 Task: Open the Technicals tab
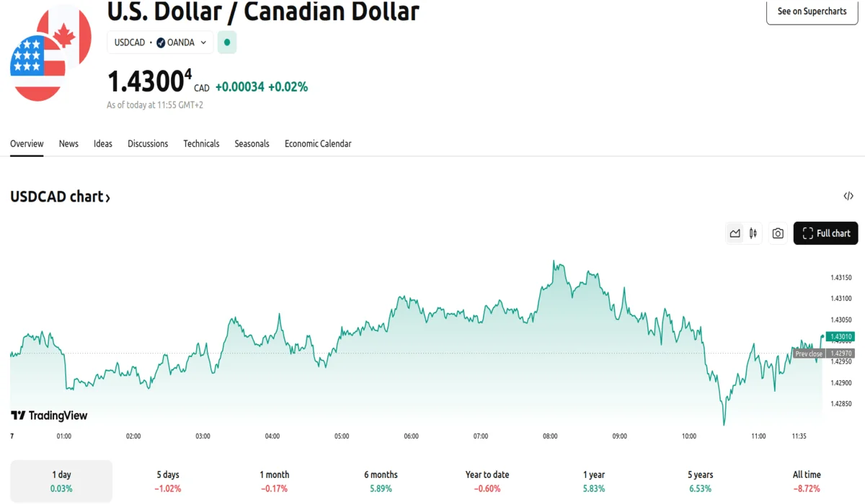201,144
